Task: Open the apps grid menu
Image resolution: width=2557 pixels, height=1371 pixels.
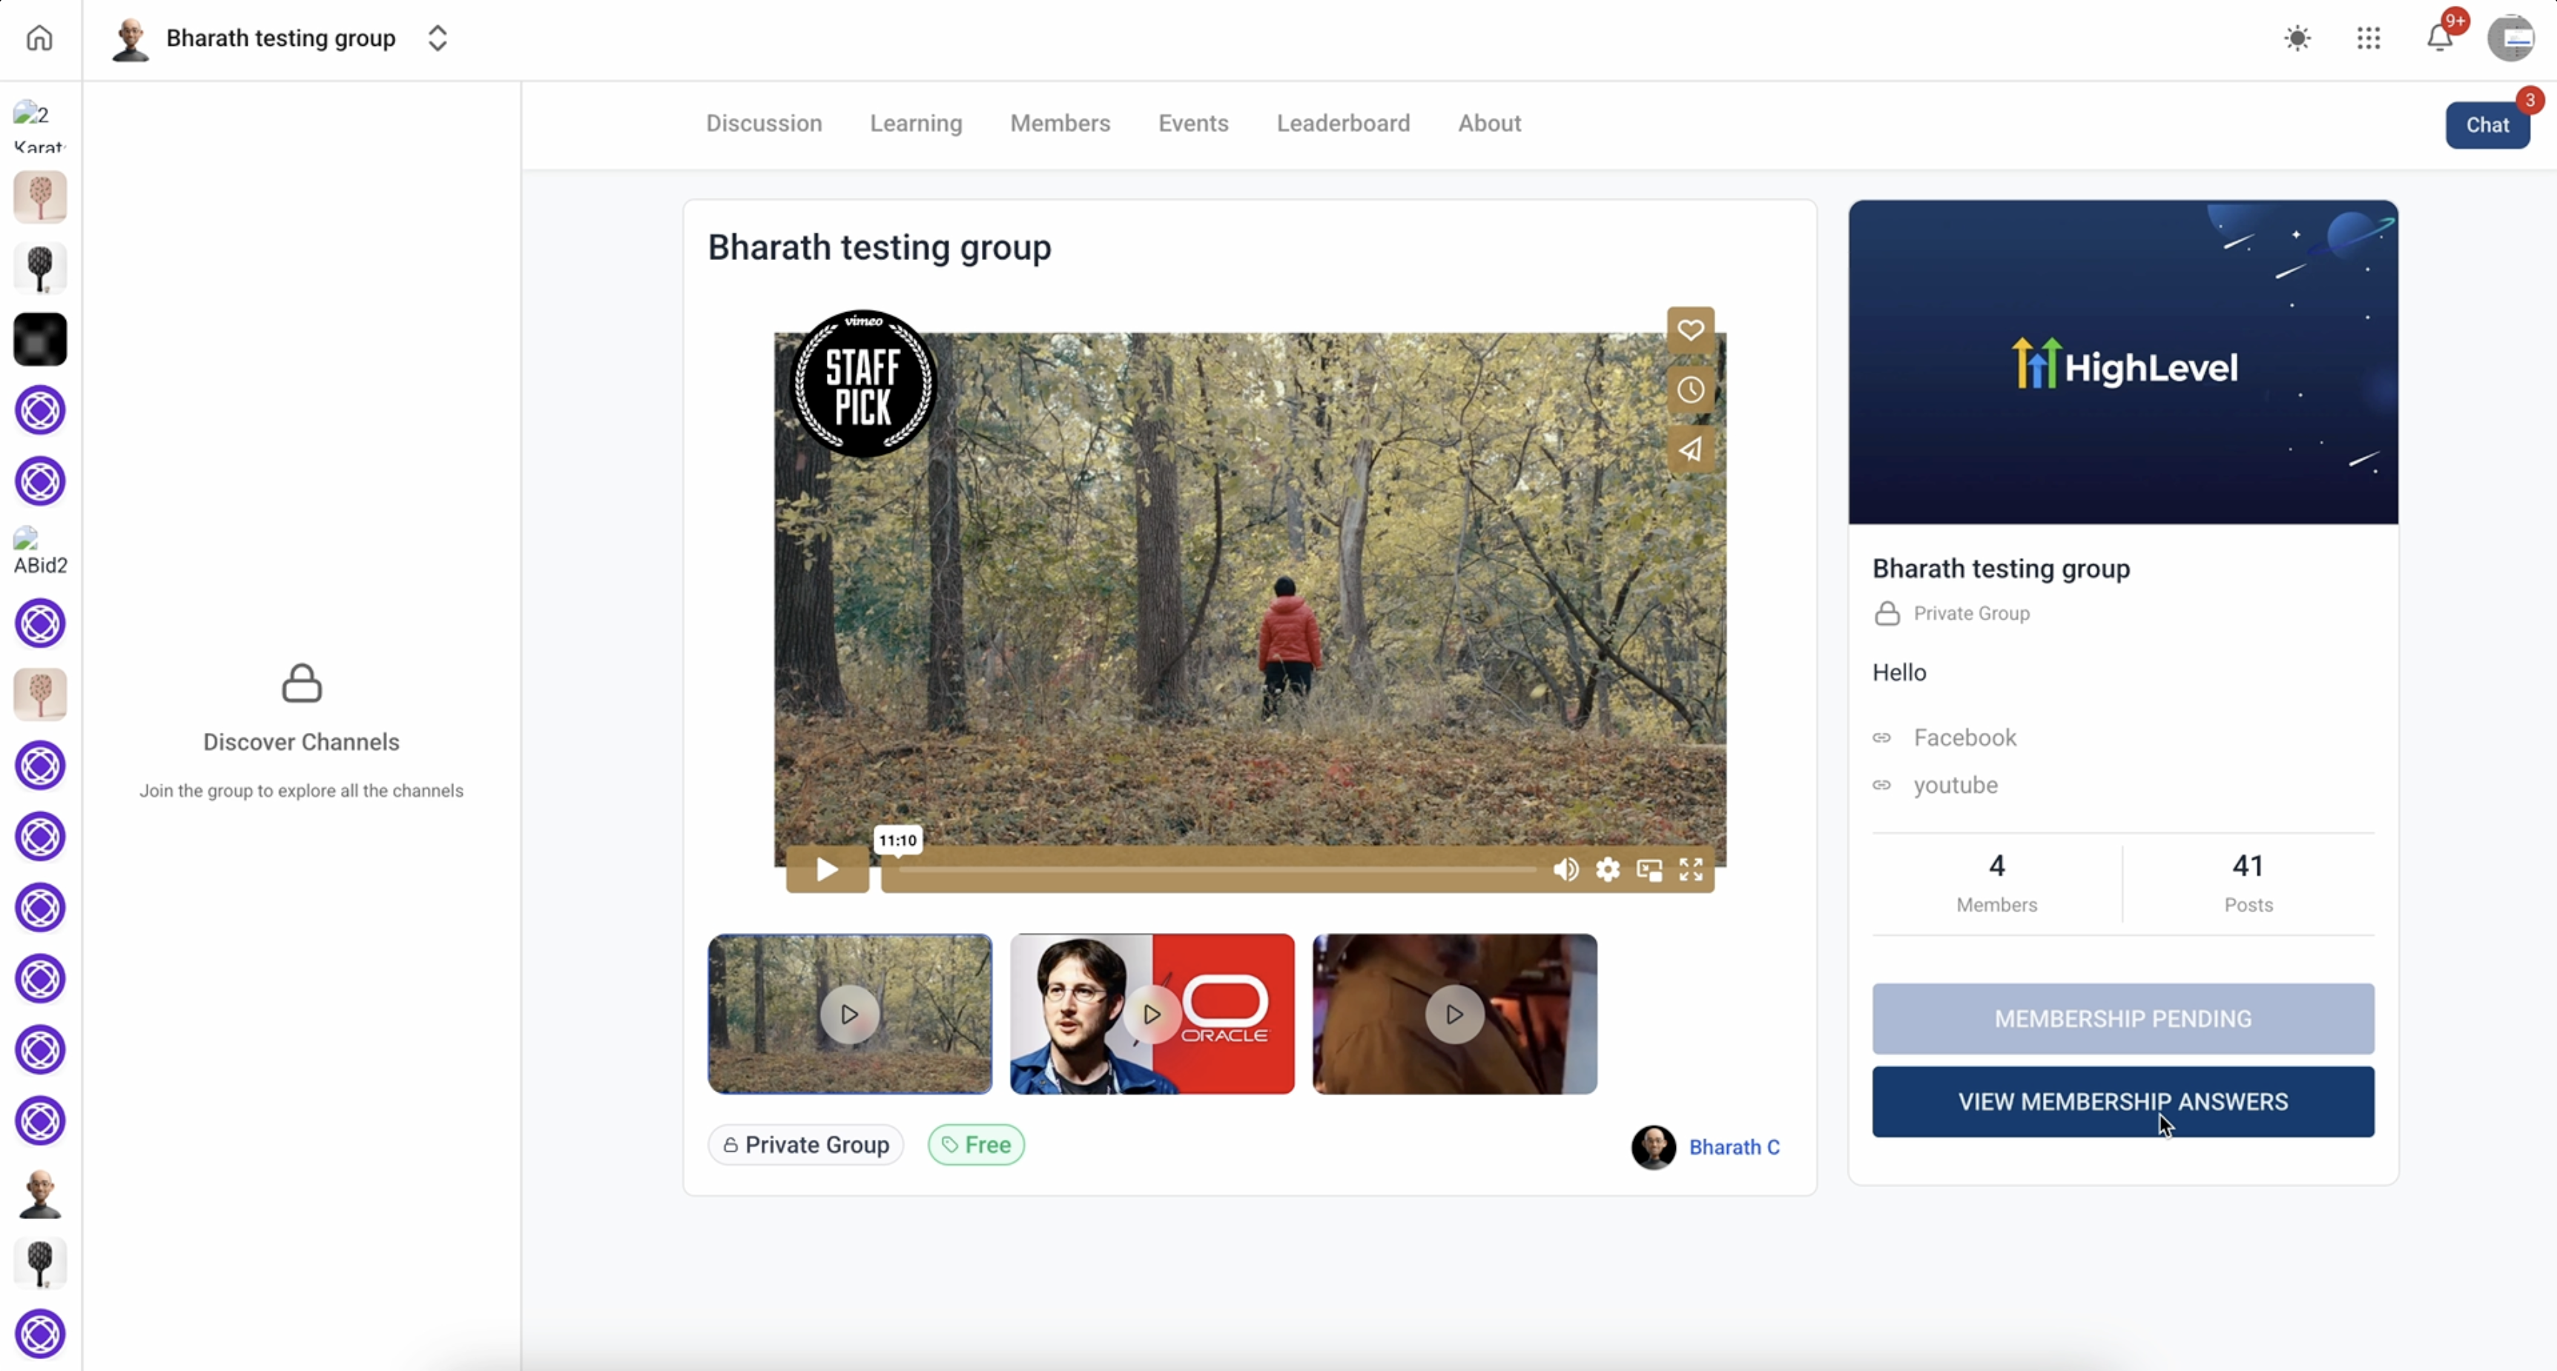Action: [x=2369, y=39]
